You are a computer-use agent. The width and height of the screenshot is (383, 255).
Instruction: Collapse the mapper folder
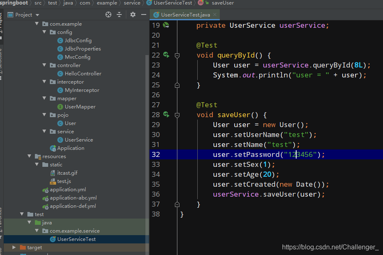(44, 98)
